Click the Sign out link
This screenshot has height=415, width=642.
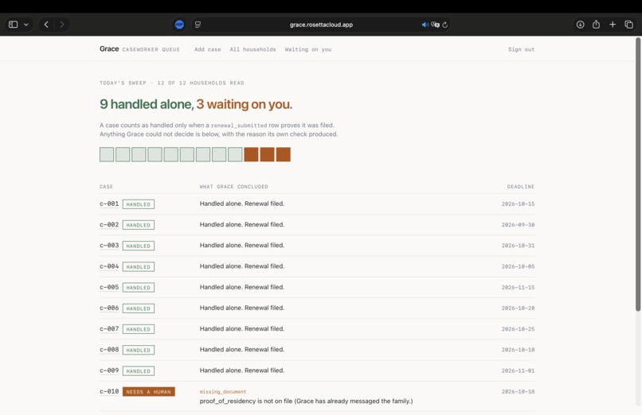point(521,49)
